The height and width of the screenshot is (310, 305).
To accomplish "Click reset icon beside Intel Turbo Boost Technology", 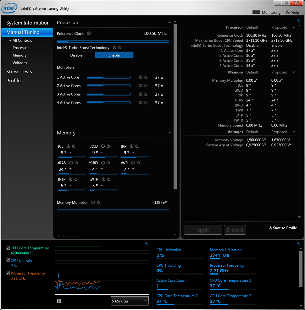I will click(120, 48).
